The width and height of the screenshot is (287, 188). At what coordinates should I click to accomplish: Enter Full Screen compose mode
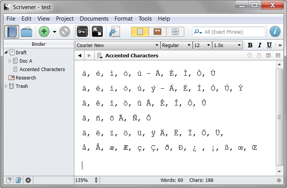click(x=97, y=32)
